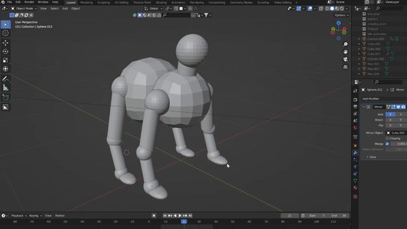The height and width of the screenshot is (229, 407).
Task: Open the Physics properties tab
Action: click(x=355, y=167)
